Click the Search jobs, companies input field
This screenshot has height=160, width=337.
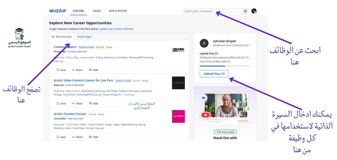pyautogui.click(x=213, y=11)
